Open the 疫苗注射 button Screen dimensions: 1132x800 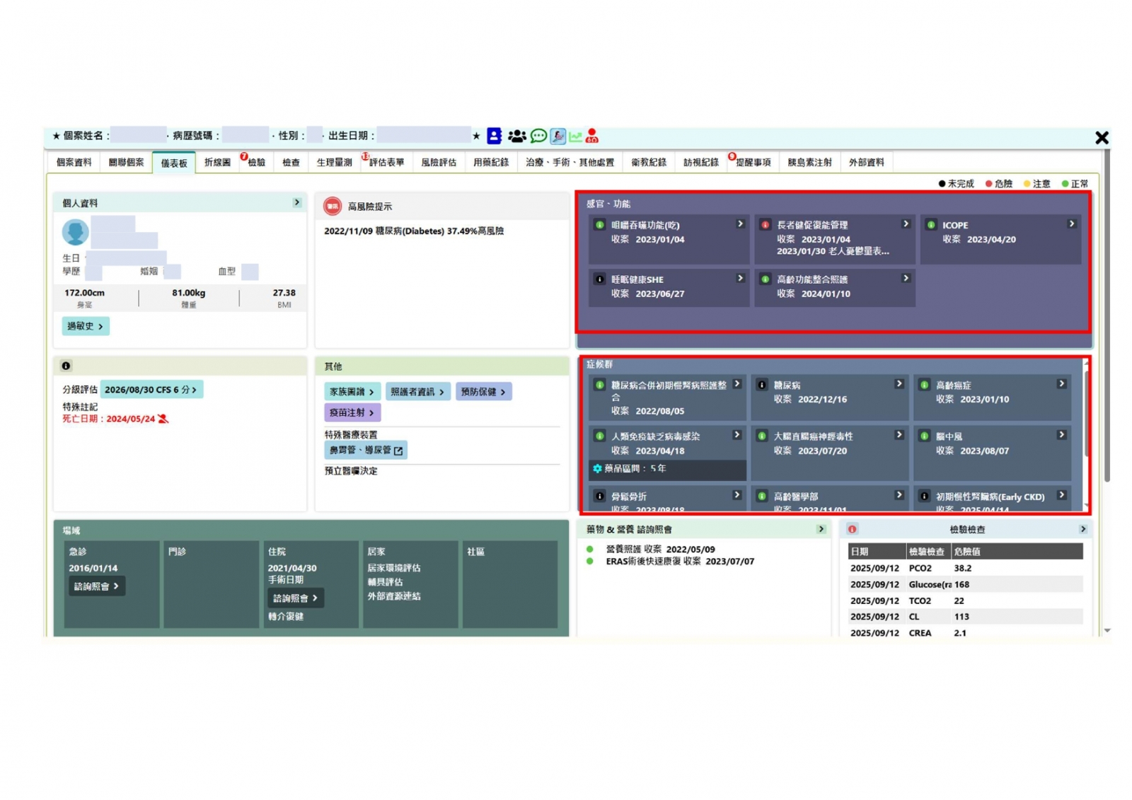coord(352,412)
